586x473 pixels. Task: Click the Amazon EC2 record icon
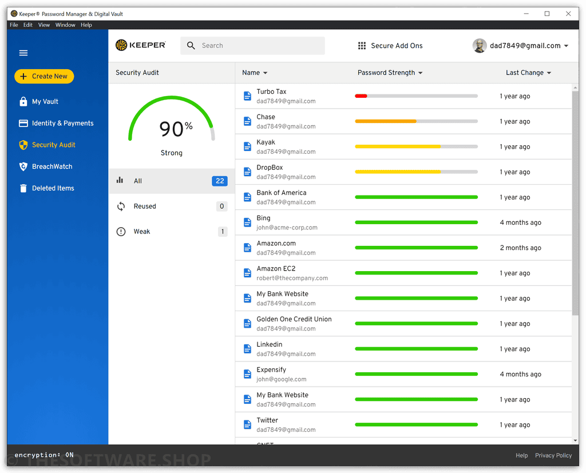point(247,273)
